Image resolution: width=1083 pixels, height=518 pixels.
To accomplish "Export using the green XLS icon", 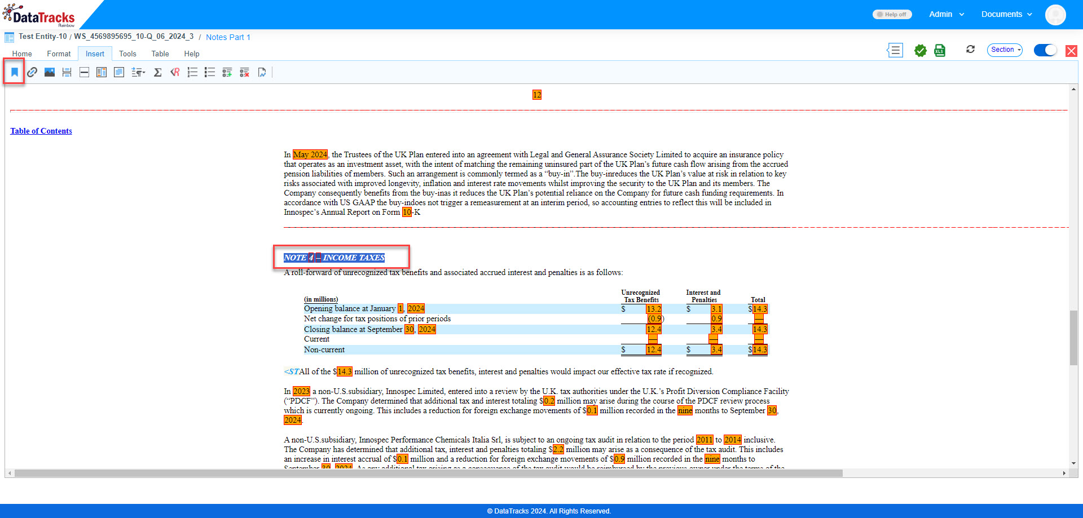I will point(940,50).
